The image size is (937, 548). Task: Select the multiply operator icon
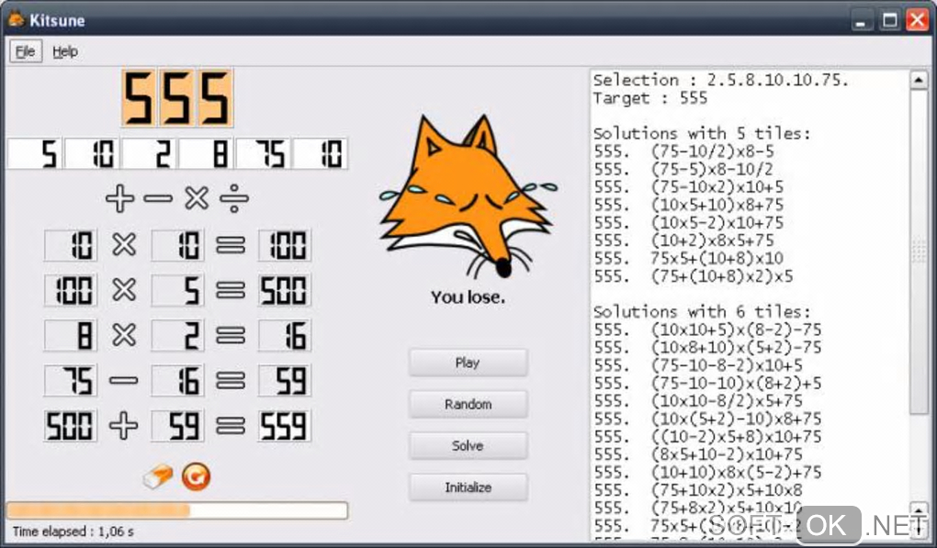click(x=196, y=198)
